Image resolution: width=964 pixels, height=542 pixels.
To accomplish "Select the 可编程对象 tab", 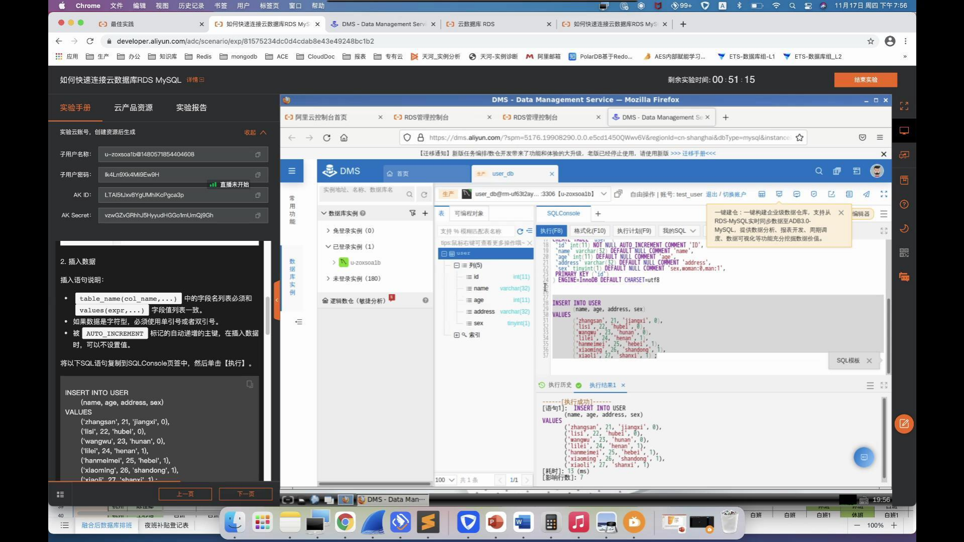I will pyautogui.click(x=469, y=214).
